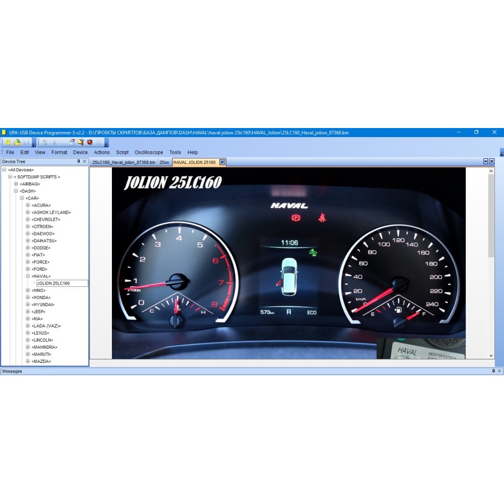
Task: Open the document tabs list dropdown arrow
Action: pos(486,161)
